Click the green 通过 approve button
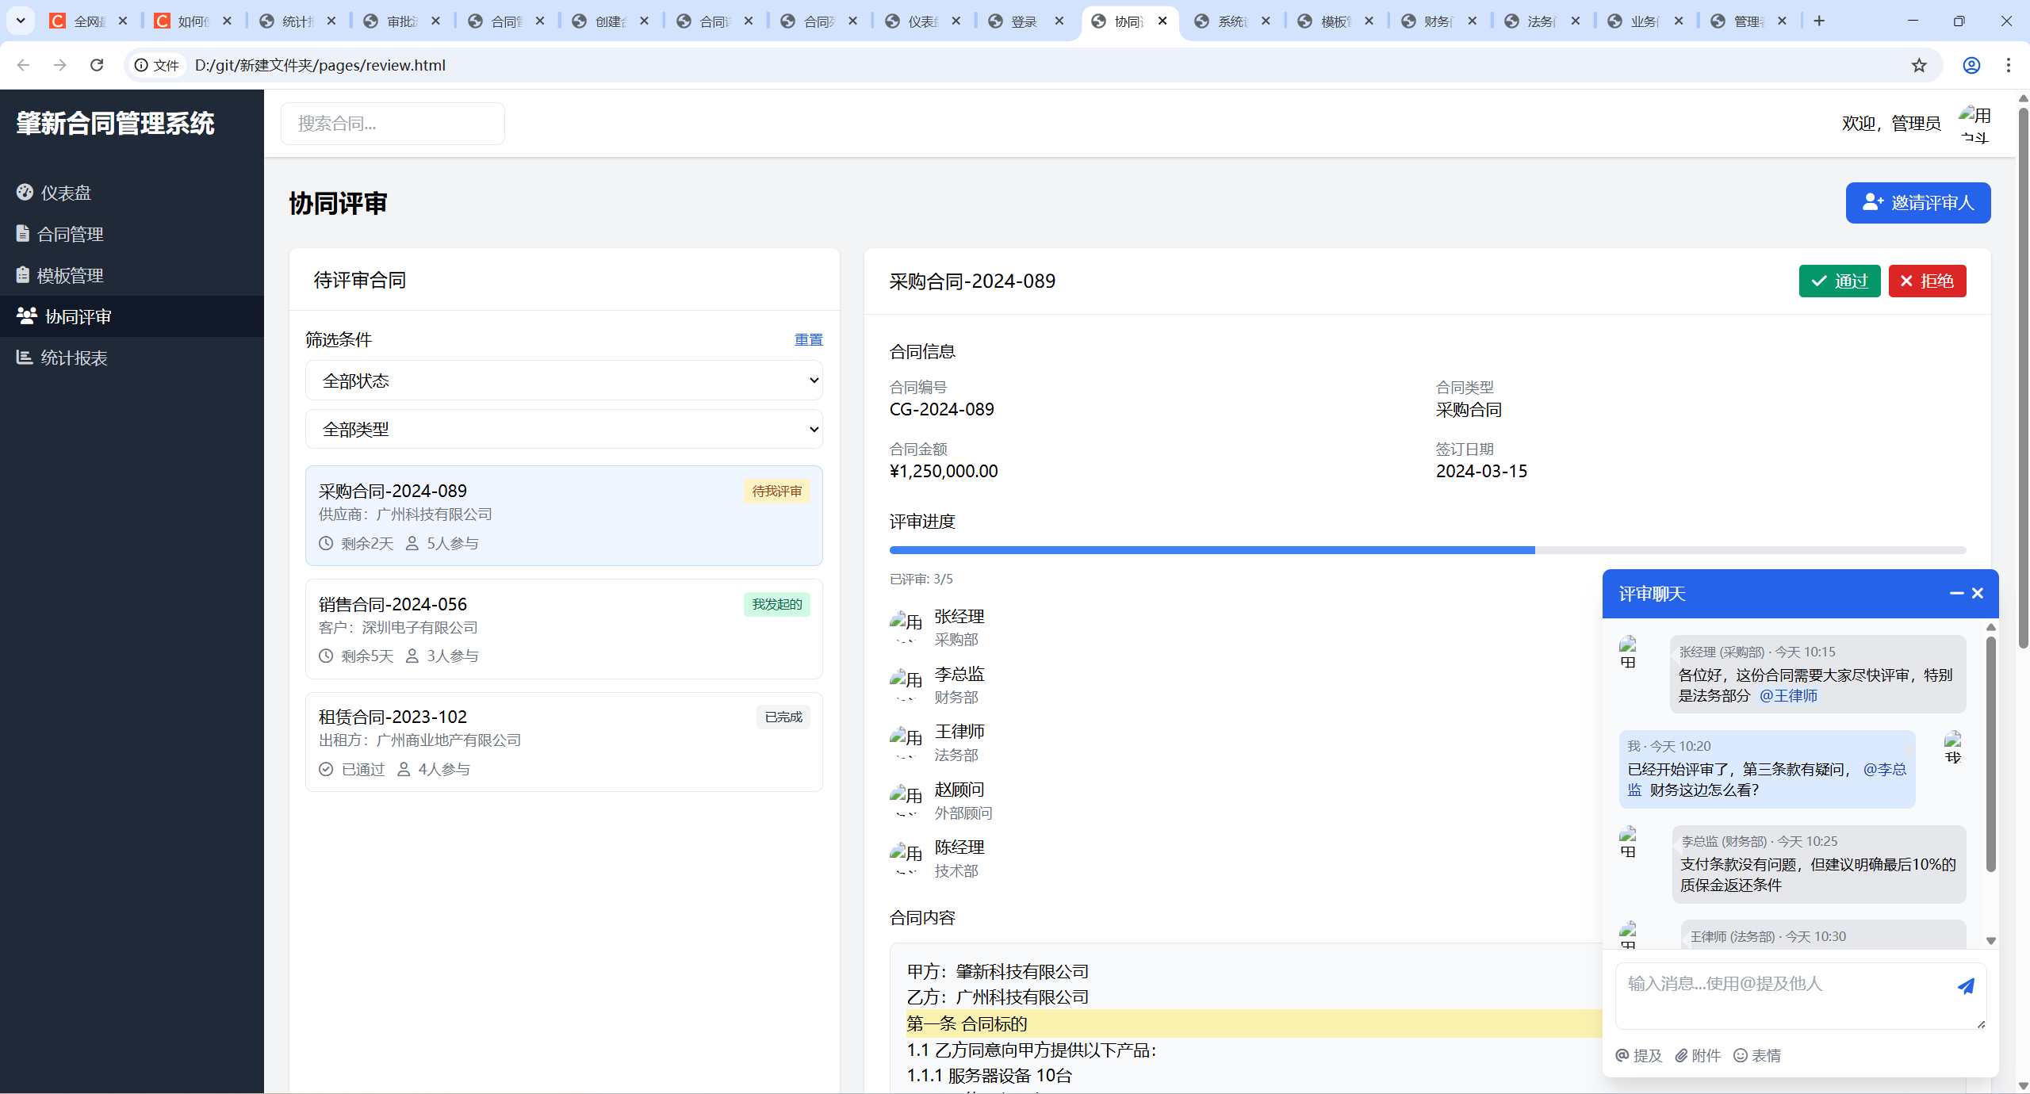 click(1839, 281)
